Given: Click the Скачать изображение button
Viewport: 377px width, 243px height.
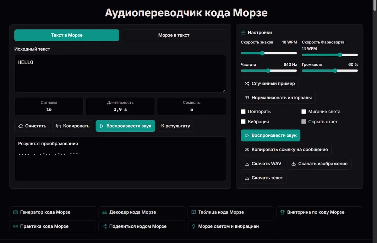Looking at the screenshot, I should pos(319,164).
